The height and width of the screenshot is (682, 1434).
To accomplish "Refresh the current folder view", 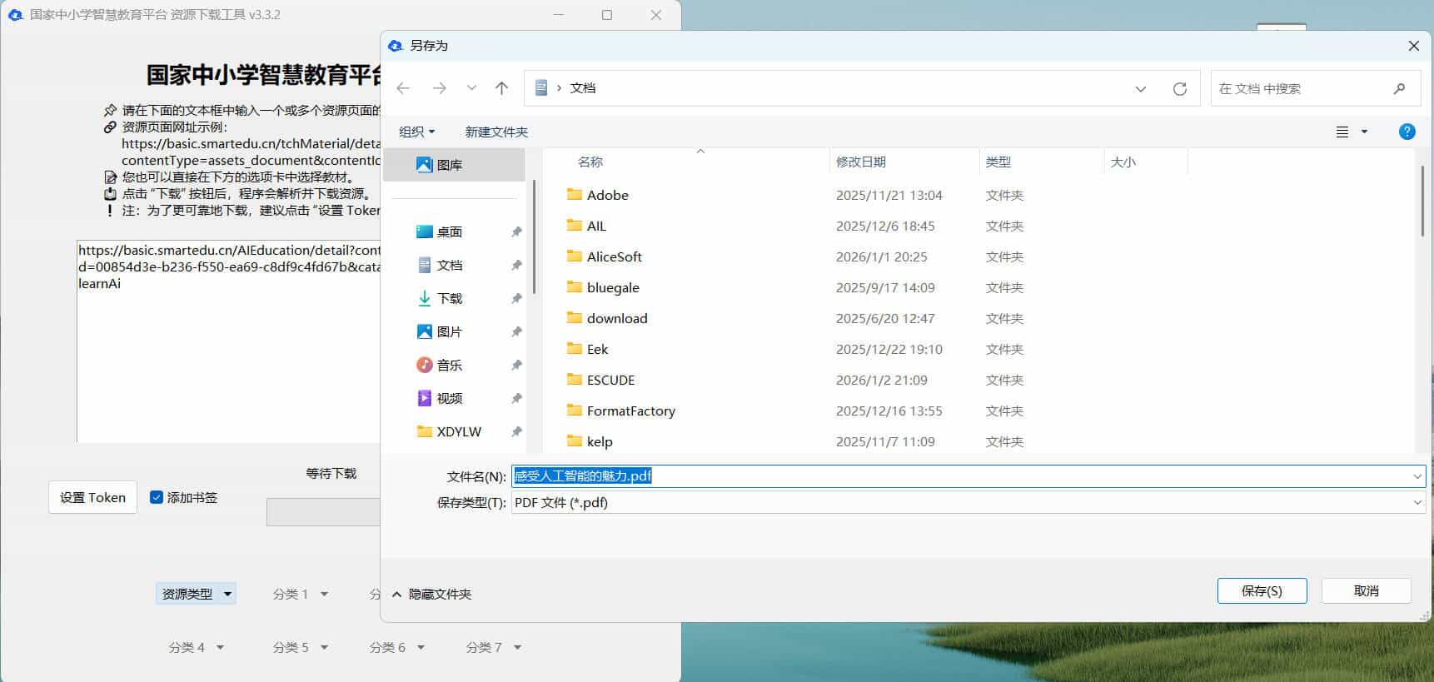I will [1179, 89].
